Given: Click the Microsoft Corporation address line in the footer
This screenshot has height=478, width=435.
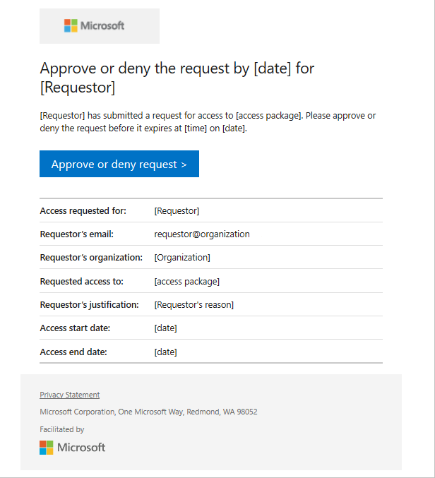Looking at the screenshot, I should pyautogui.click(x=148, y=412).
